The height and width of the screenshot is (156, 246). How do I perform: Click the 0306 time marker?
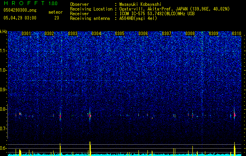click(143, 34)
